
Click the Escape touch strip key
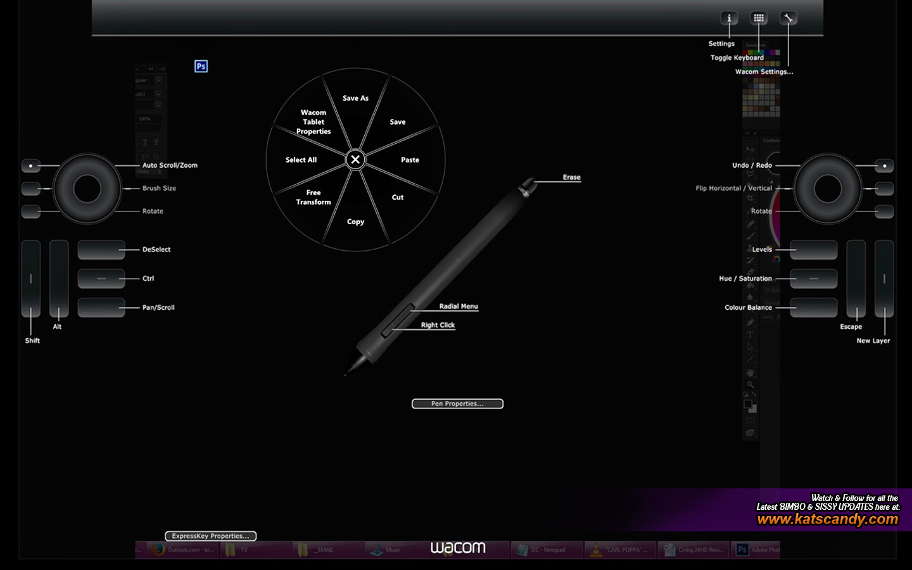[x=856, y=279]
